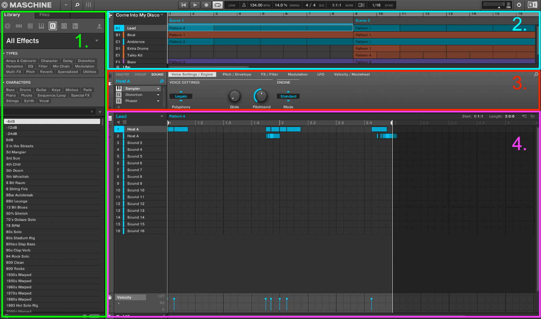Select the Drums character tag
Image resolution: width=541 pixels, height=319 pixels.
(x=25, y=90)
